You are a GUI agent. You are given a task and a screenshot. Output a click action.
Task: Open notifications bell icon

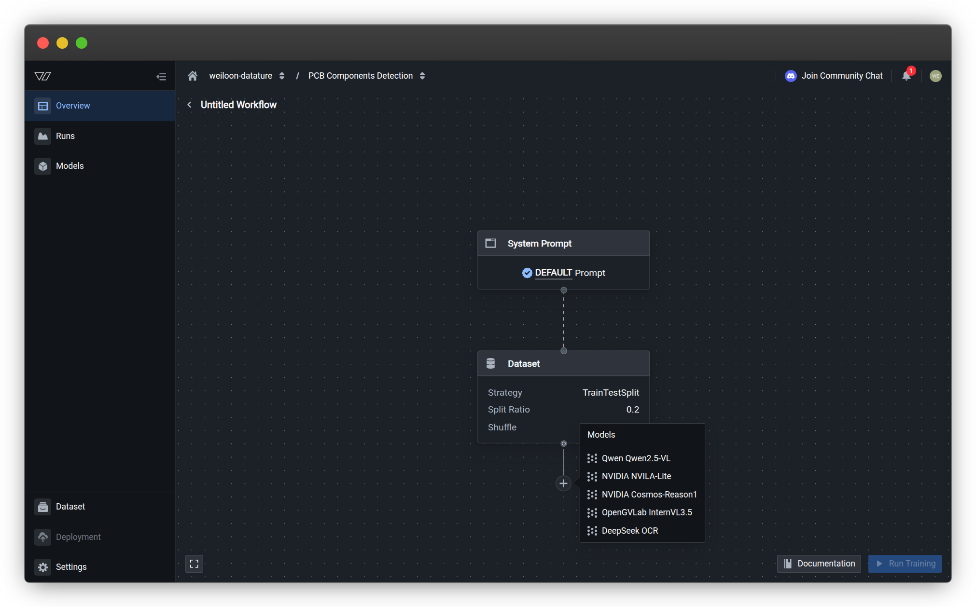906,76
